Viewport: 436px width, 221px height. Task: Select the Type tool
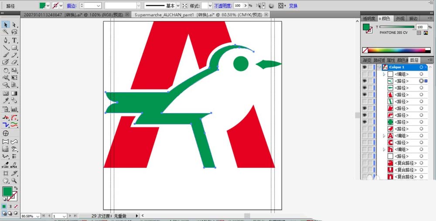click(14, 40)
